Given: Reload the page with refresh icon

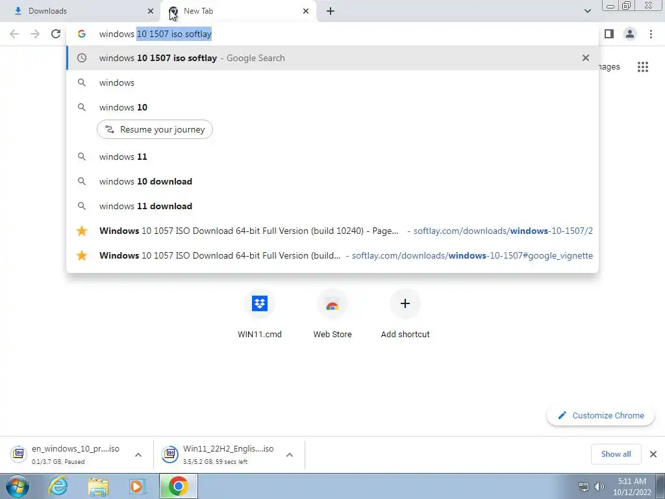Looking at the screenshot, I should pyautogui.click(x=56, y=34).
